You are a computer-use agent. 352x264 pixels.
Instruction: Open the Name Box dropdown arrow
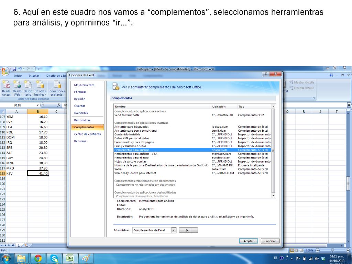[38, 105]
